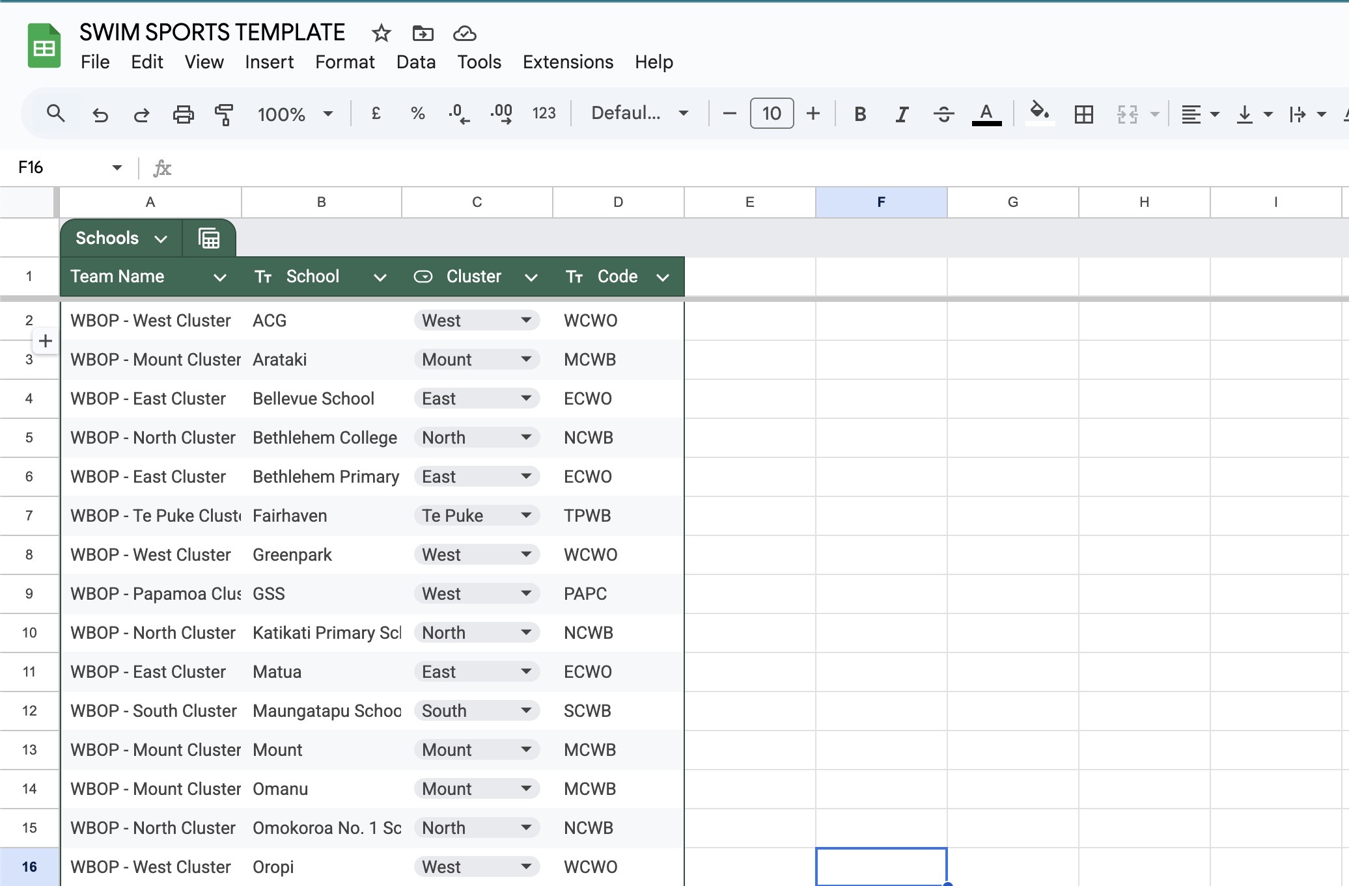
Task: Click the print icon in toolbar
Action: (183, 114)
